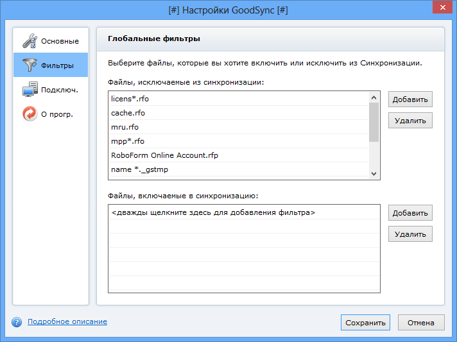The width and height of the screenshot is (457, 342).
Task: Click the wrench icon for Основные
Action: point(30,41)
